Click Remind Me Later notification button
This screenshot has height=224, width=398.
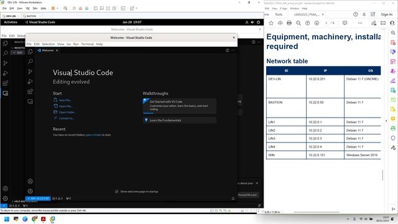248,195
